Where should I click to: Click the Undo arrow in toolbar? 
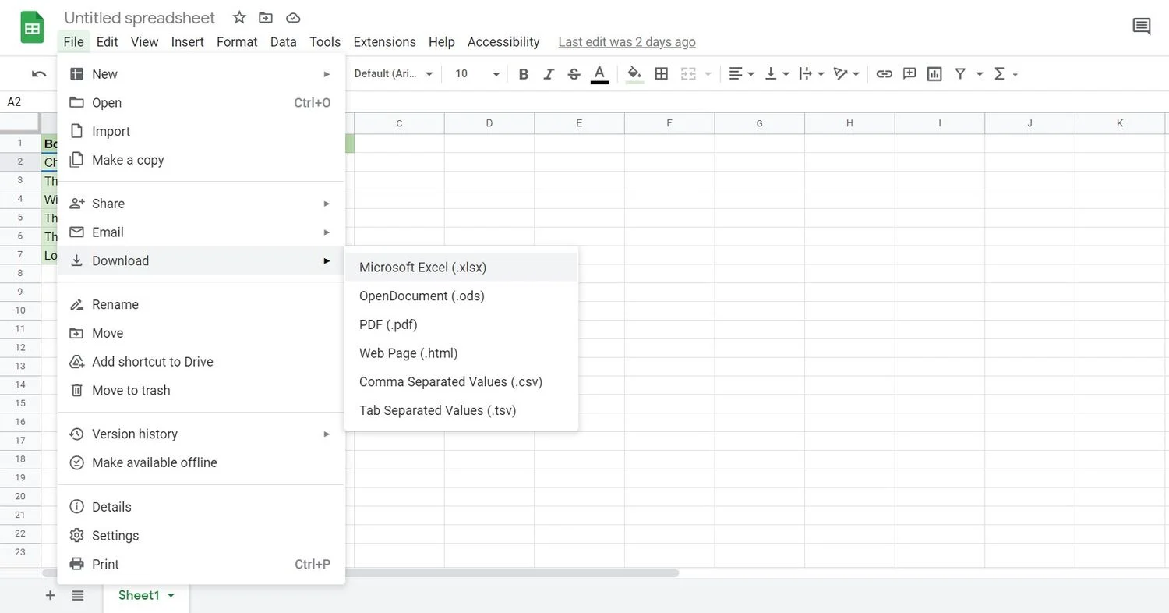pos(39,74)
